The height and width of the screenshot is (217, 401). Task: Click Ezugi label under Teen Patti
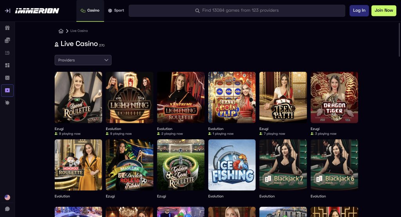click(x=264, y=129)
